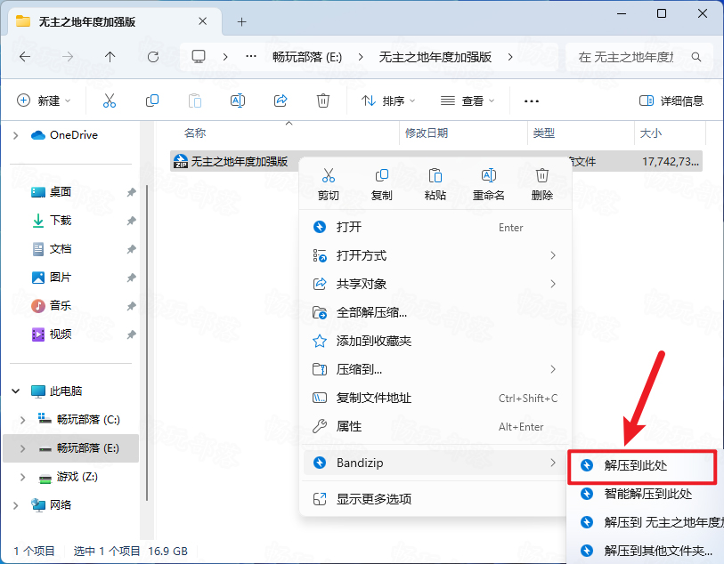Click the address bar ellipsis breadcrumb

pyautogui.click(x=251, y=57)
